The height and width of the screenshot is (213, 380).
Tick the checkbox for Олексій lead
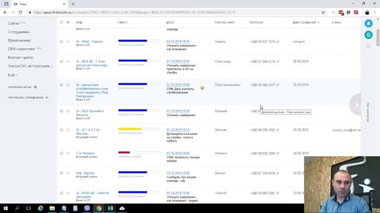click(x=61, y=193)
